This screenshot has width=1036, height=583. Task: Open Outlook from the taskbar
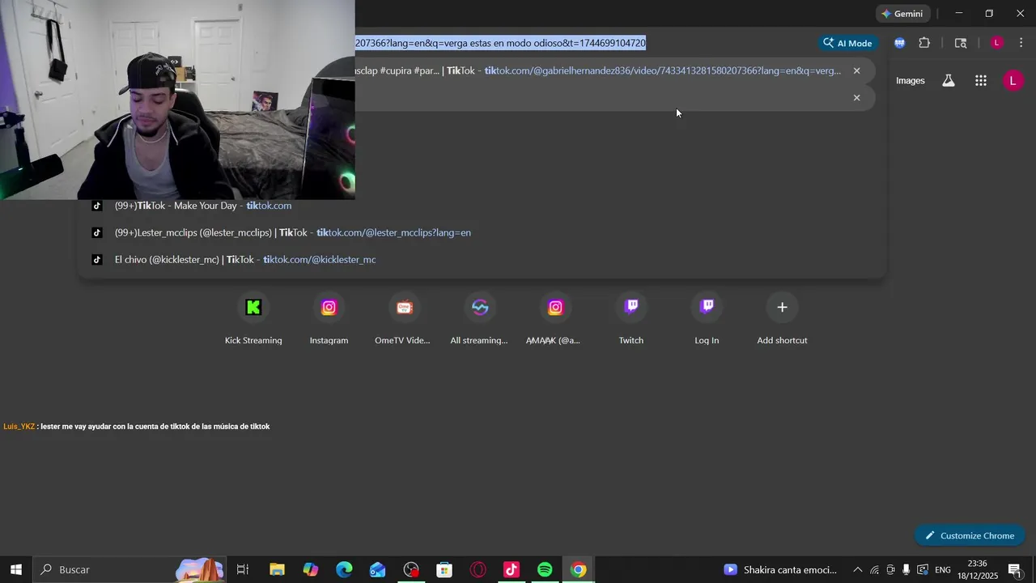(377, 569)
